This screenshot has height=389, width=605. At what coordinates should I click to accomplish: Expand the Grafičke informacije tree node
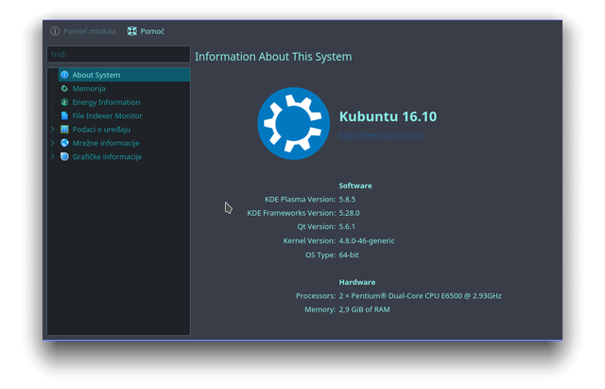click(53, 156)
